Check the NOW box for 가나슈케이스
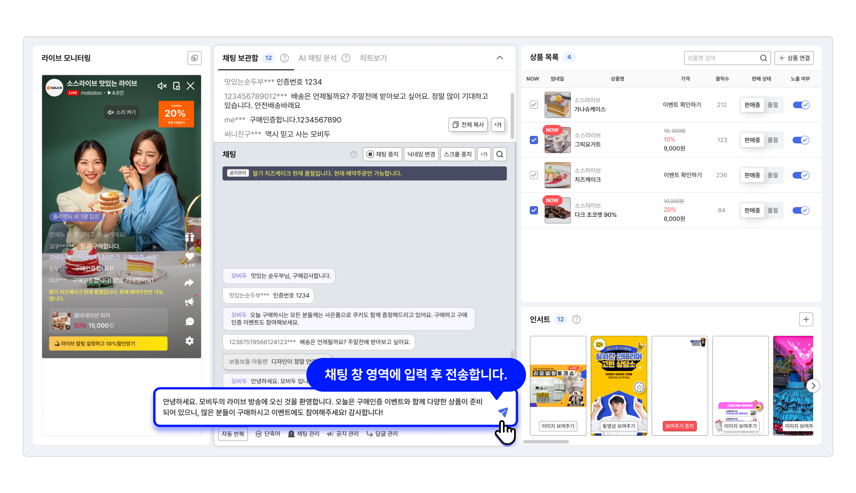This screenshot has width=856, height=493. (534, 105)
